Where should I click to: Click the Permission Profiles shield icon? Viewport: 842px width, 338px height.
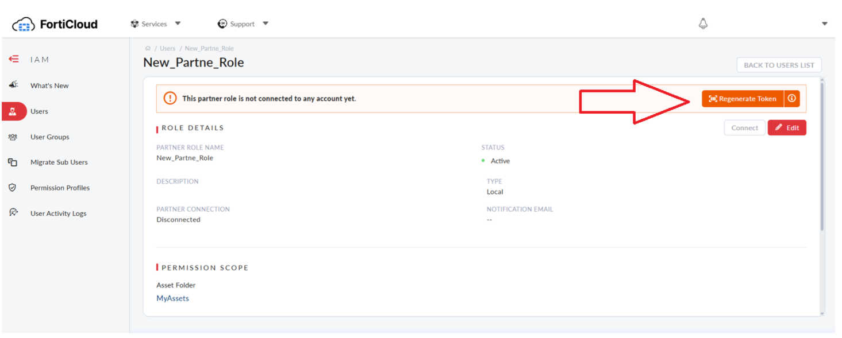coord(12,188)
